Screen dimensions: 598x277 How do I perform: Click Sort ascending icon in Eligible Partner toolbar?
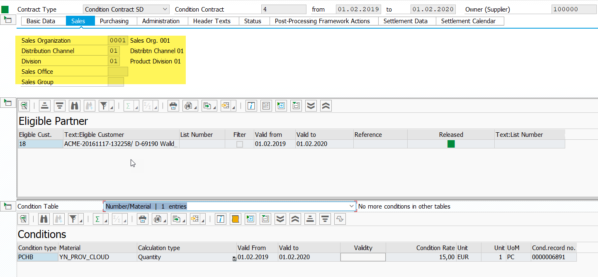[x=45, y=106]
